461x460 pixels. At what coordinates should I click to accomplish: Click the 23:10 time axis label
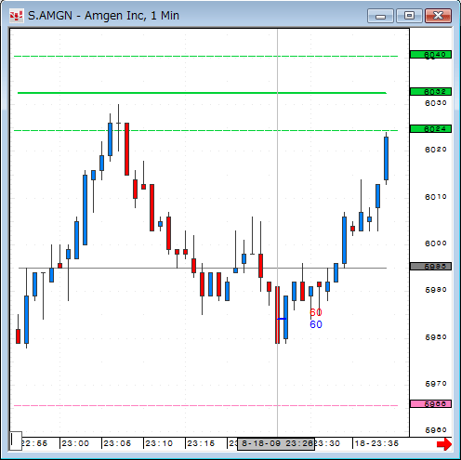click(159, 443)
